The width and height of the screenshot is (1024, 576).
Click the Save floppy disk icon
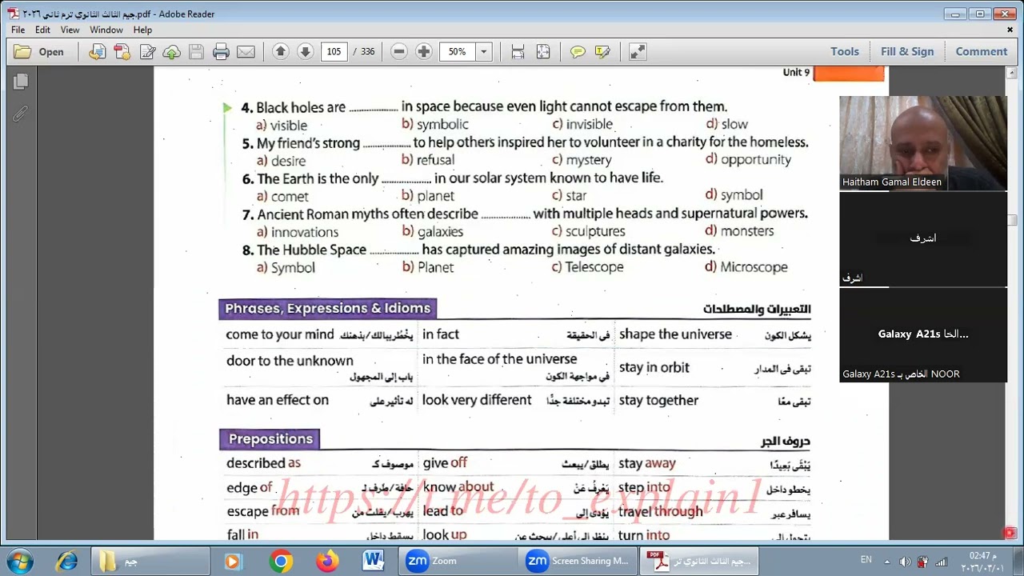196,52
